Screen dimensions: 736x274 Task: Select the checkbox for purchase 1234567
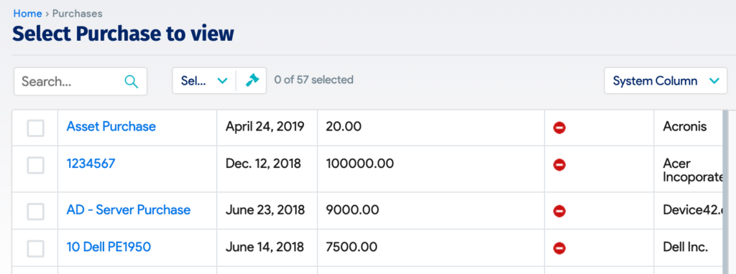[36, 166]
